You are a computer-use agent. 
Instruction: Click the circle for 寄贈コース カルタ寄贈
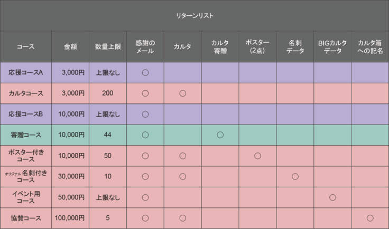point(220,135)
